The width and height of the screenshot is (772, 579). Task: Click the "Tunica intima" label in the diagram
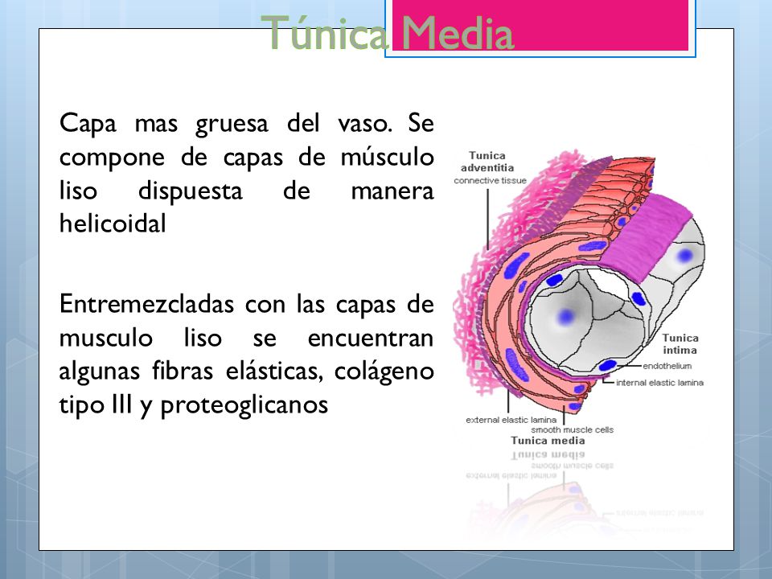[x=680, y=344]
